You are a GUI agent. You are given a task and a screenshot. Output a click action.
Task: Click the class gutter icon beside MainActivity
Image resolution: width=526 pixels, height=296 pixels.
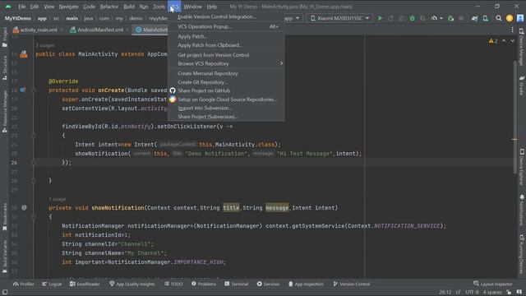[24, 54]
